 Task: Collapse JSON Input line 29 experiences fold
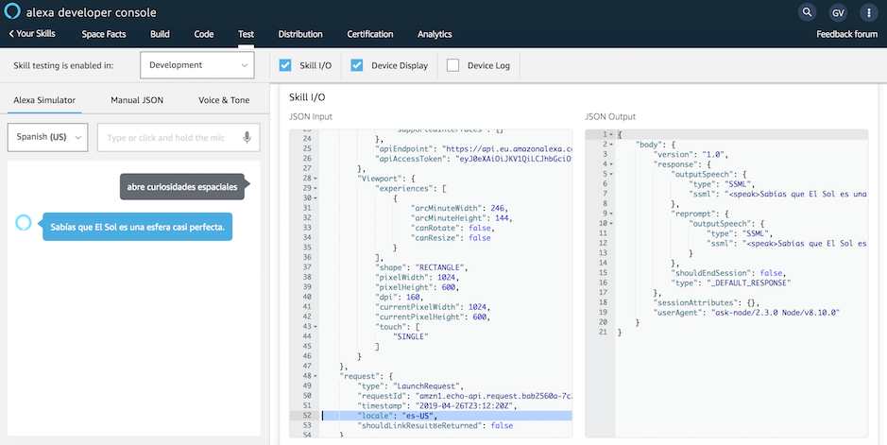(316, 188)
